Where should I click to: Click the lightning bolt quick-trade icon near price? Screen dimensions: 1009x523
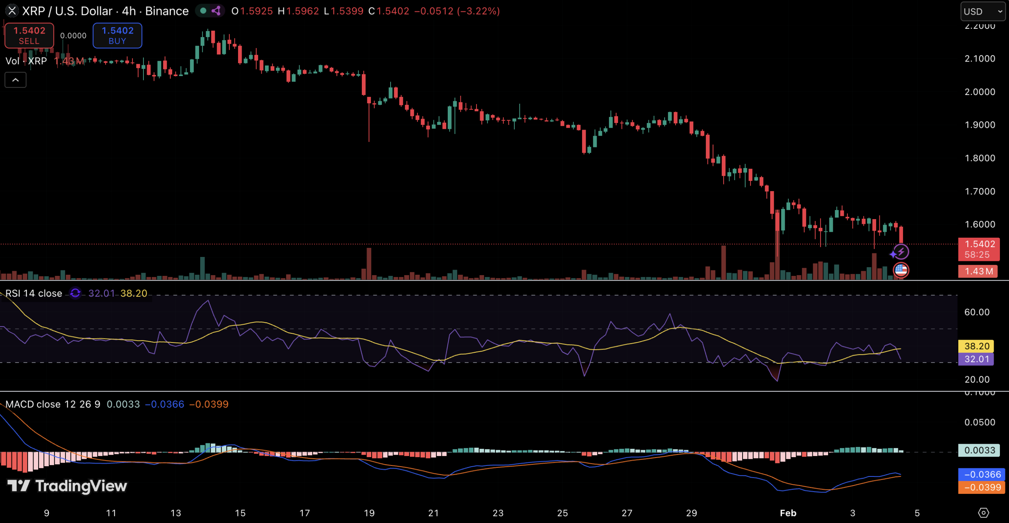pos(901,252)
